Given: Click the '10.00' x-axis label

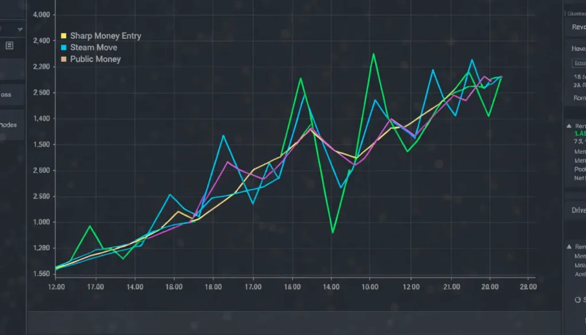Looking at the screenshot, I should tap(369, 287).
